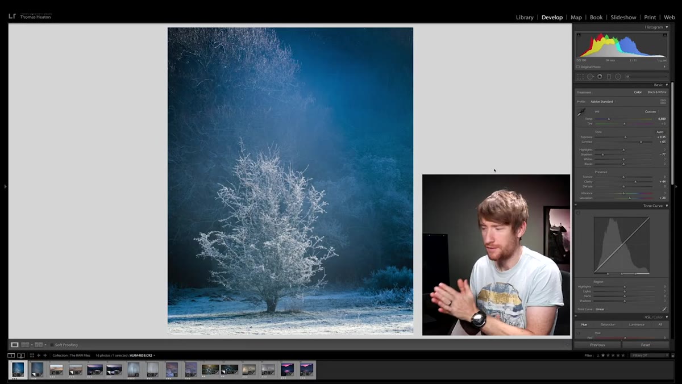Select the Adjustment Brush tool
Screen dimensions: 682x384
pos(648,77)
